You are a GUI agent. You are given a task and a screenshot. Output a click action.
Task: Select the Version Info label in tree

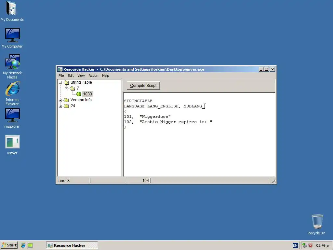point(81,100)
